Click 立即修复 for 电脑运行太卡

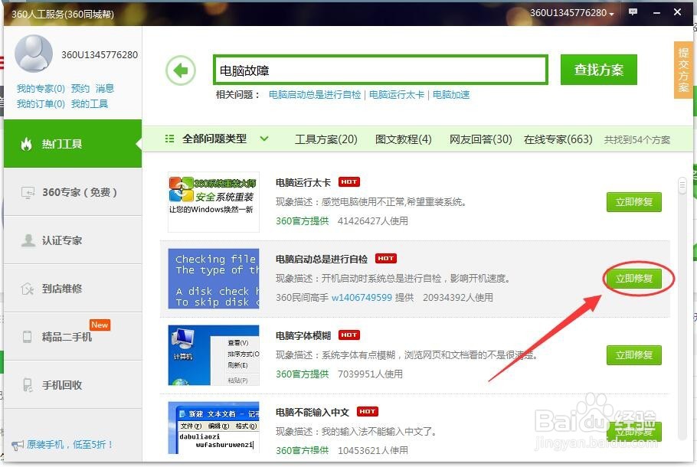coord(634,202)
